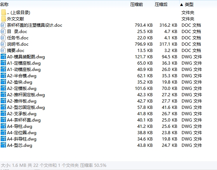
Task: Click the status bar compression ratio text
Action: pos(93,165)
